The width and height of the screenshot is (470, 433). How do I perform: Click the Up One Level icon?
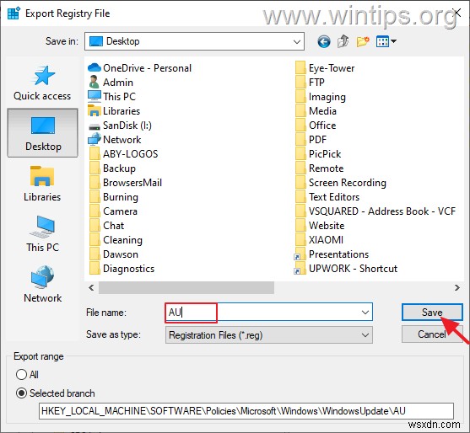click(343, 41)
